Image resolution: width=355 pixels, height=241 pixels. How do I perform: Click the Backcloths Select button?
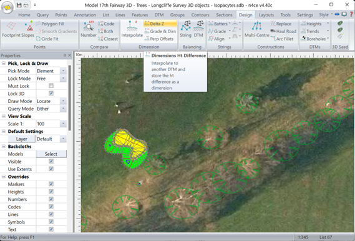(x=51, y=154)
